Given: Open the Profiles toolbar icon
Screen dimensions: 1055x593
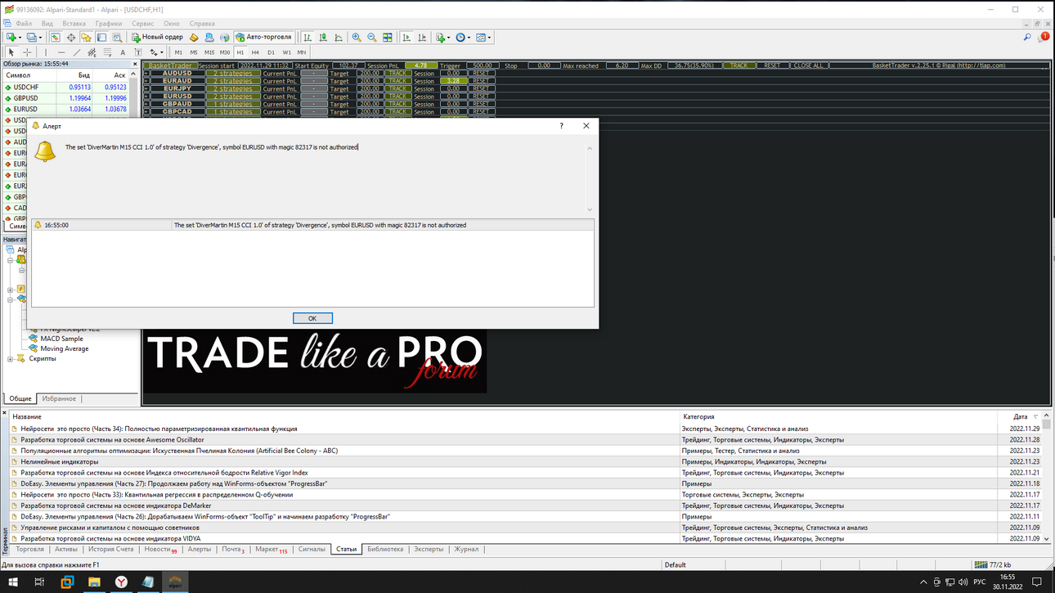Looking at the screenshot, I should 34,37.
